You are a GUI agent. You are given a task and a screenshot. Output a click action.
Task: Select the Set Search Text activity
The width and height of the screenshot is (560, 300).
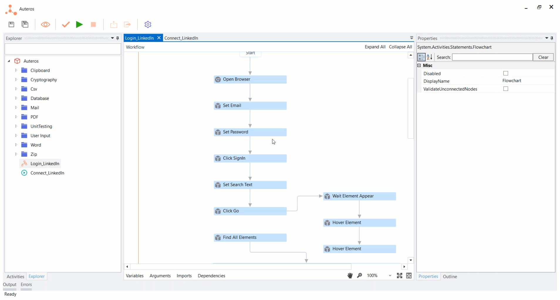[250, 185]
